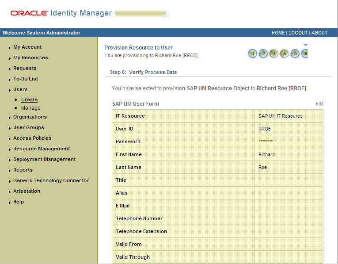Open the Help menu item
Viewport: 338px width, 264px height.
19,202
